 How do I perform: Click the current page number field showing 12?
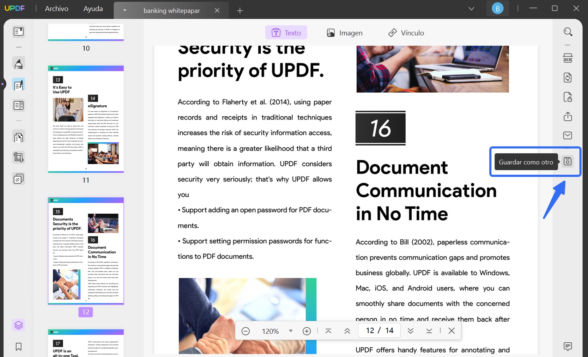tap(370, 331)
